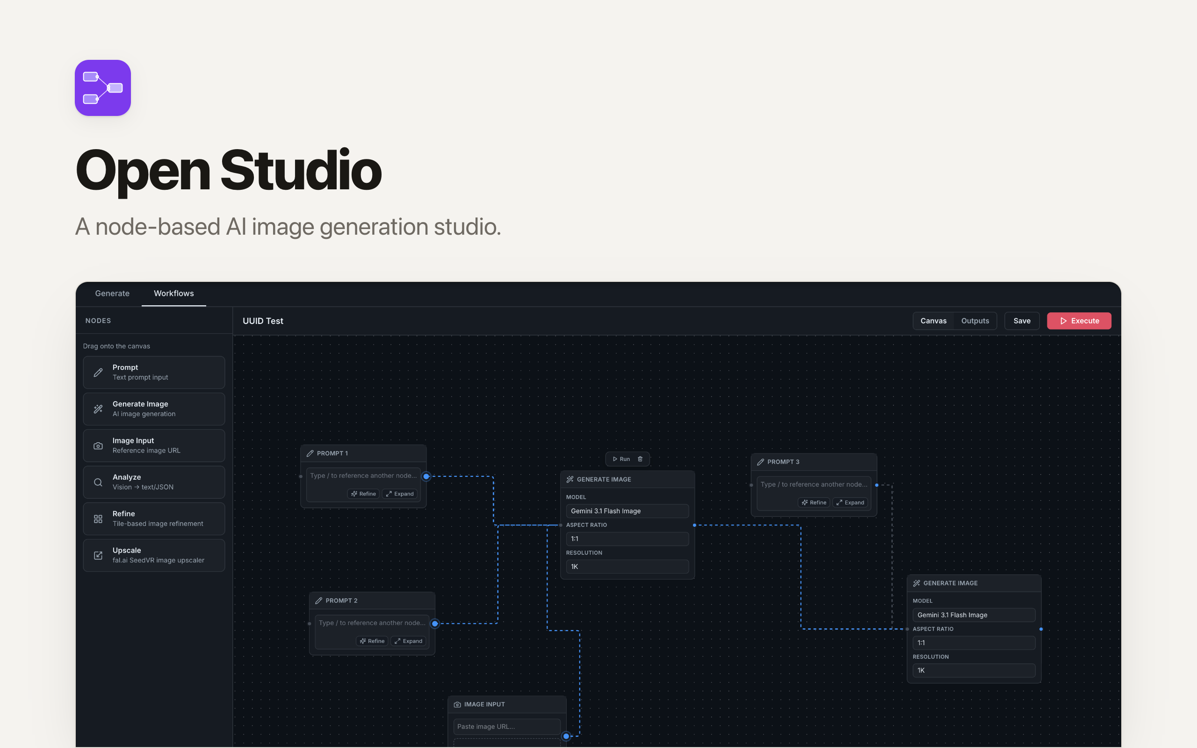Click Expand in Prompt 2 node
1197x748 pixels.
point(409,641)
